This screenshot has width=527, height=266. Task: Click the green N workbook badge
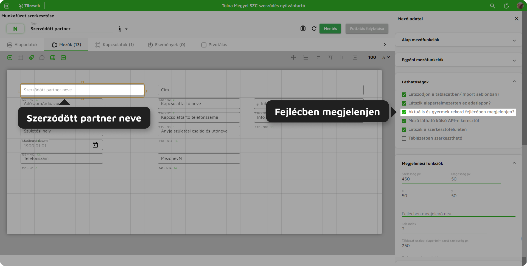click(15, 29)
